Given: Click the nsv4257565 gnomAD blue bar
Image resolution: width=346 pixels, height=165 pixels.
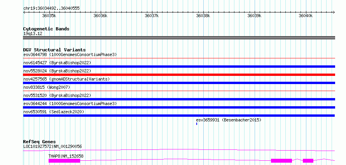Looking at the screenshot, I should click(179, 83).
